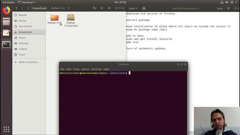Select the firefox-17.0 folder

pos(54,19)
